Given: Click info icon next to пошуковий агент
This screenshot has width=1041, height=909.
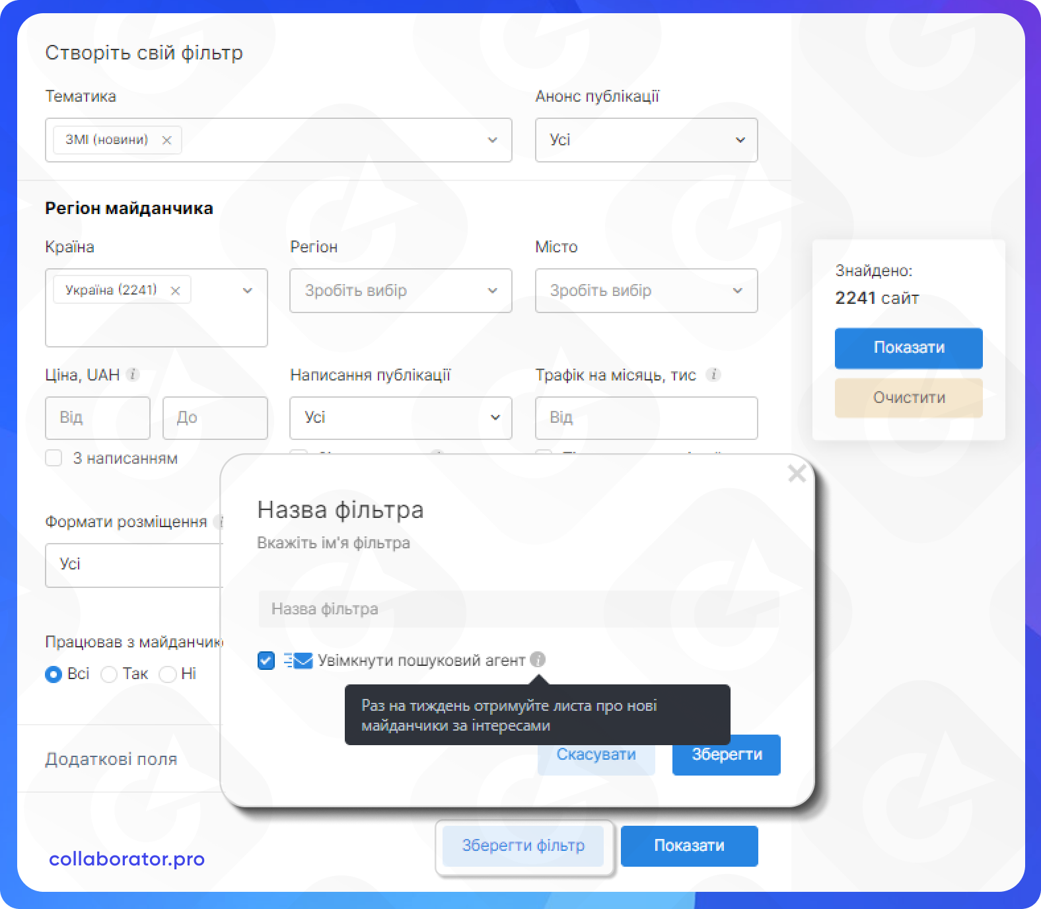Looking at the screenshot, I should tap(538, 660).
